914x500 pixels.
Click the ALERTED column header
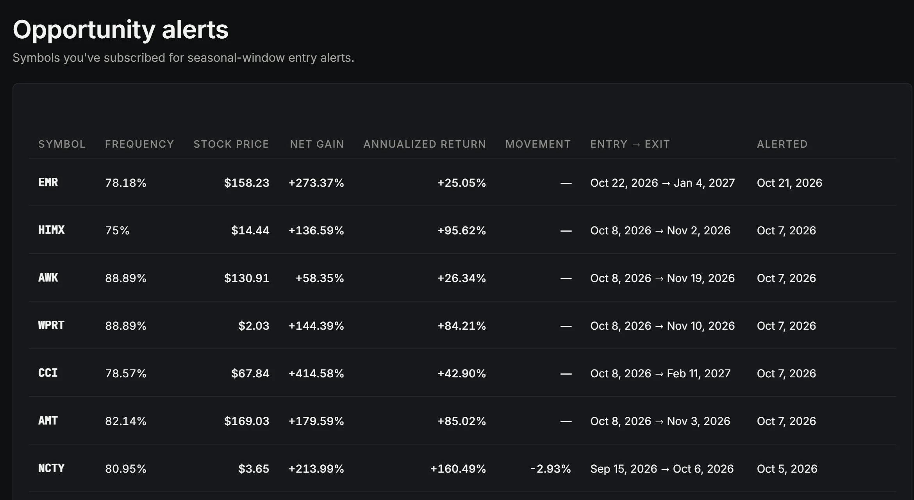(x=782, y=144)
